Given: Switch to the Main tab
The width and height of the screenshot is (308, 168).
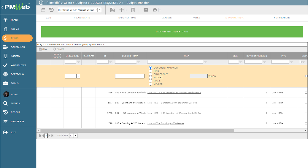Looking at the screenshot, I should pos(48,18).
